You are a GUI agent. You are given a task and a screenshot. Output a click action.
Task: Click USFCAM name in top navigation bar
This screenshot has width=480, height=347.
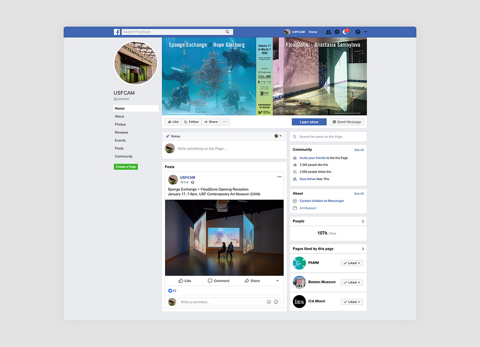pyautogui.click(x=298, y=32)
